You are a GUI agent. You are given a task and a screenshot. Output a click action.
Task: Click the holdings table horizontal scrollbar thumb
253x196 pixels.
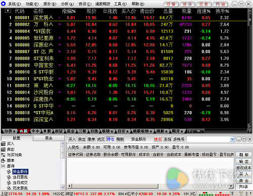click(x=115, y=186)
